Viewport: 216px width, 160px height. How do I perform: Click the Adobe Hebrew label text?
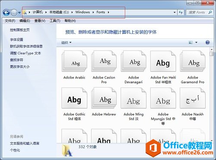(x=104, y=114)
